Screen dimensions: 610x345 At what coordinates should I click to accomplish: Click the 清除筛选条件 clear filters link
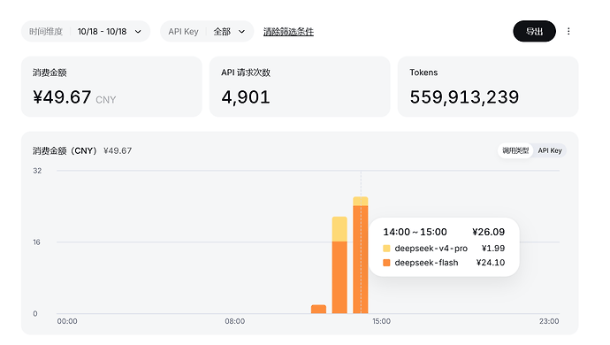(x=288, y=32)
